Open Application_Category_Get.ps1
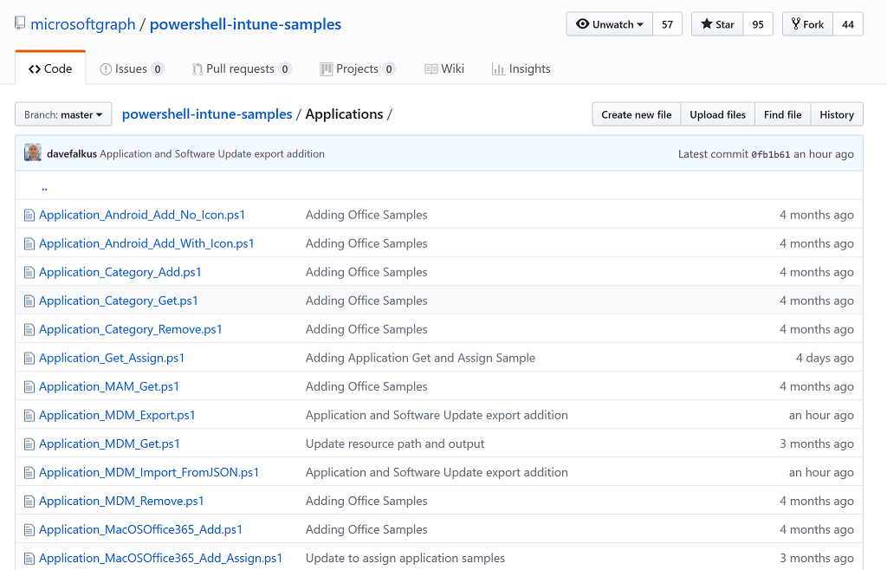887x570 pixels. (118, 301)
